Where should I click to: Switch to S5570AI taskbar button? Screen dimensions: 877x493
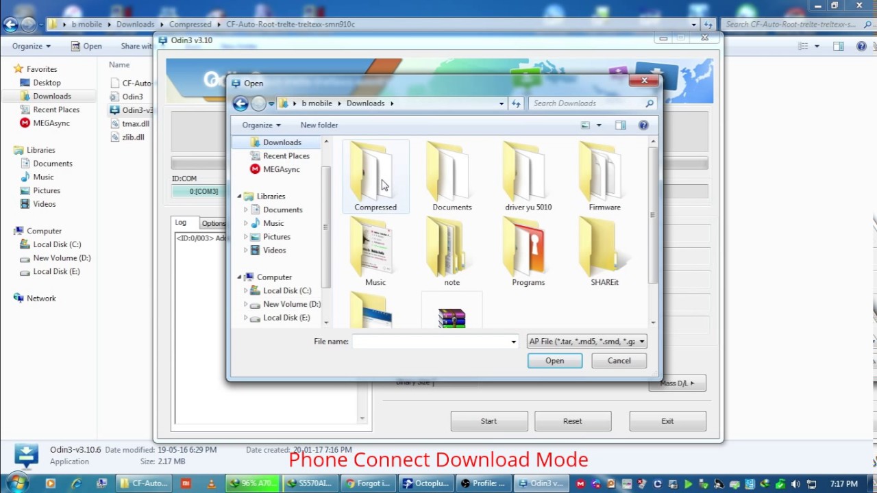pos(310,483)
